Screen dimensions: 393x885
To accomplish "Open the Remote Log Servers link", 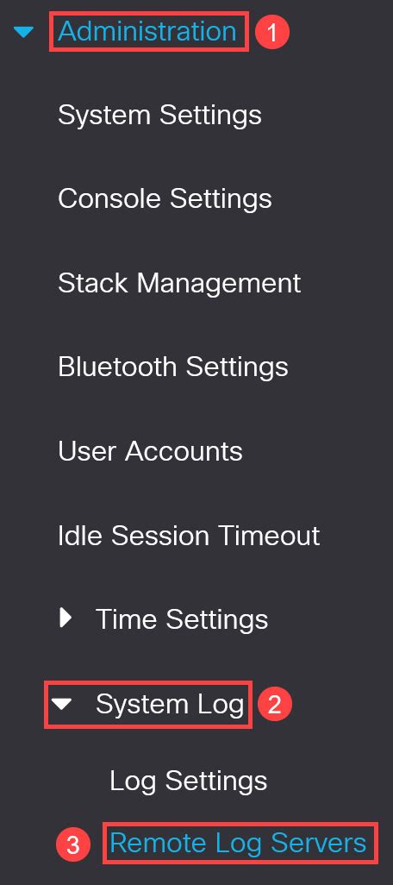I will click(x=238, y=844).
